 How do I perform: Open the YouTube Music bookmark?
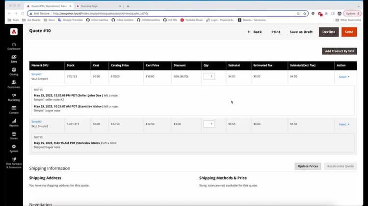coord(191,20)
